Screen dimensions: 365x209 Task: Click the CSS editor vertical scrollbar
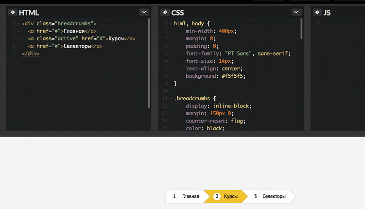[x=301, y=29]
